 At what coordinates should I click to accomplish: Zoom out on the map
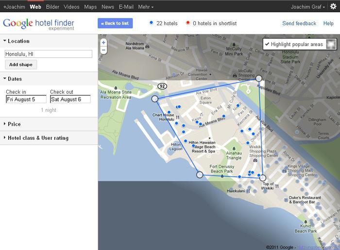(103, 50)
